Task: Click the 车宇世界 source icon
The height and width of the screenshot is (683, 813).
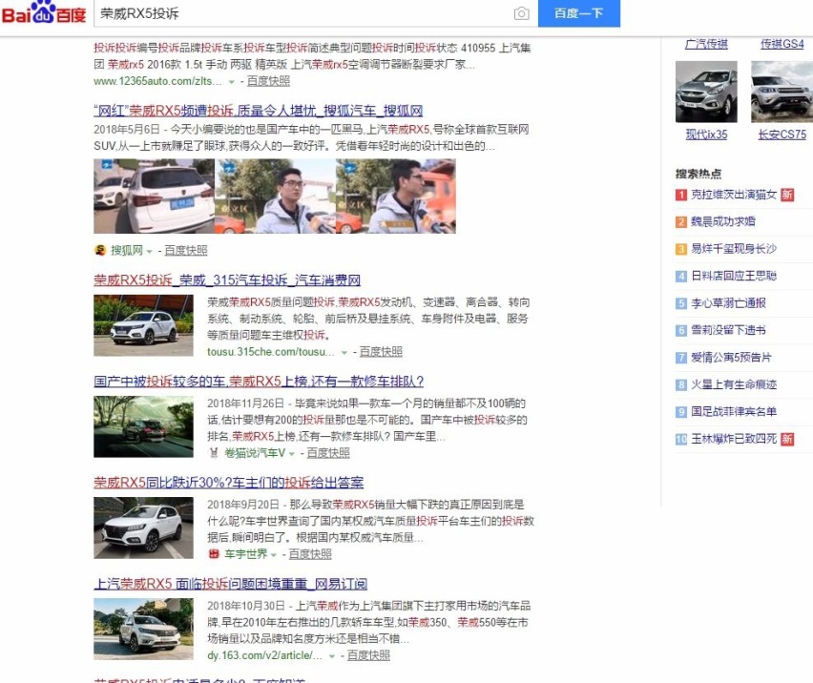Action: click(x=214, y=554)
